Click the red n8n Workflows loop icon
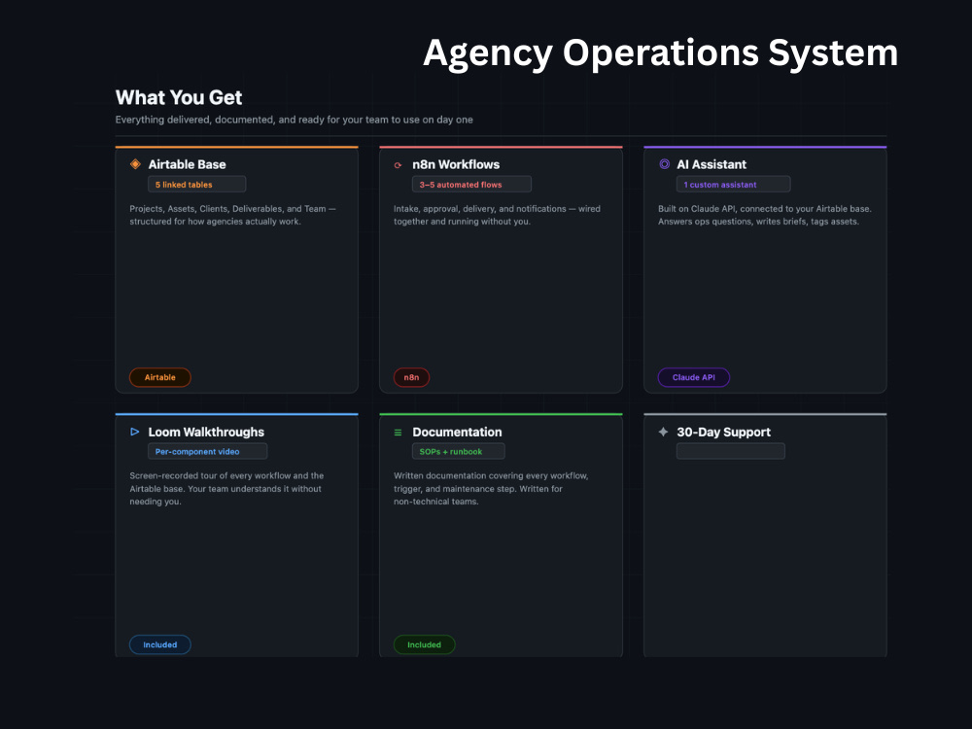The height and width of the screenshot is (729, 972). click(398, 165)
